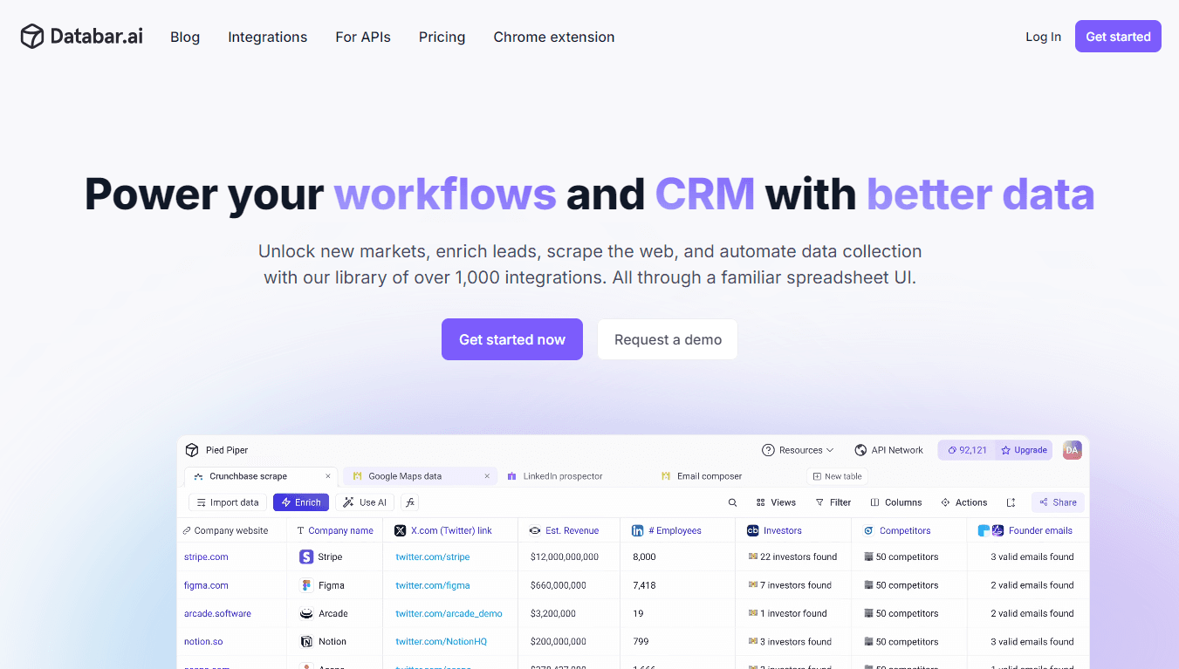
Task: Apply a Filter to the table
Action: coord(833,502)
